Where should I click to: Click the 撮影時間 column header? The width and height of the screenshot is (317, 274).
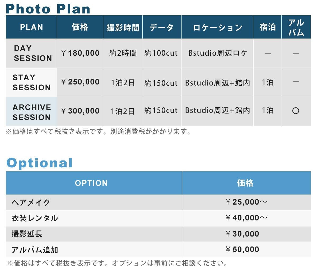[123, 27]
